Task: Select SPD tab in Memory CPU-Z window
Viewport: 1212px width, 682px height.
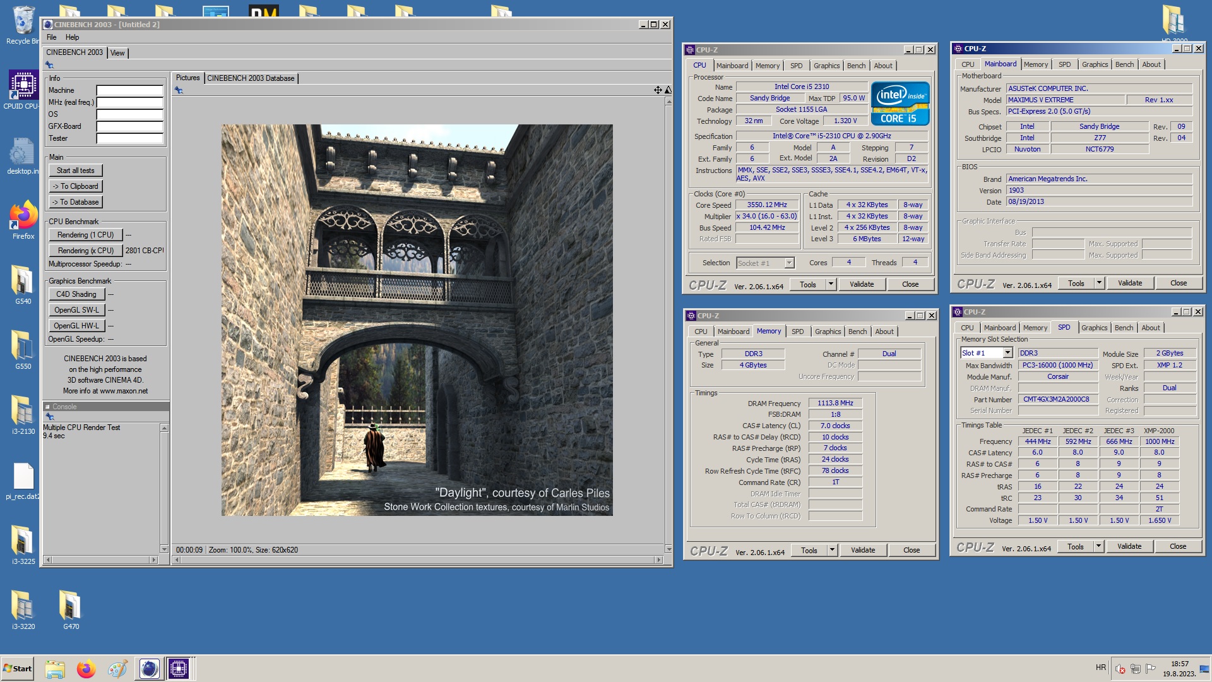Action: pos(797,332)
